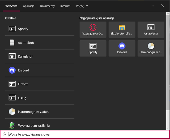Click the 'Firefox' label
The height and width of the screenshot is (139, 170).
tap(23, 84)
